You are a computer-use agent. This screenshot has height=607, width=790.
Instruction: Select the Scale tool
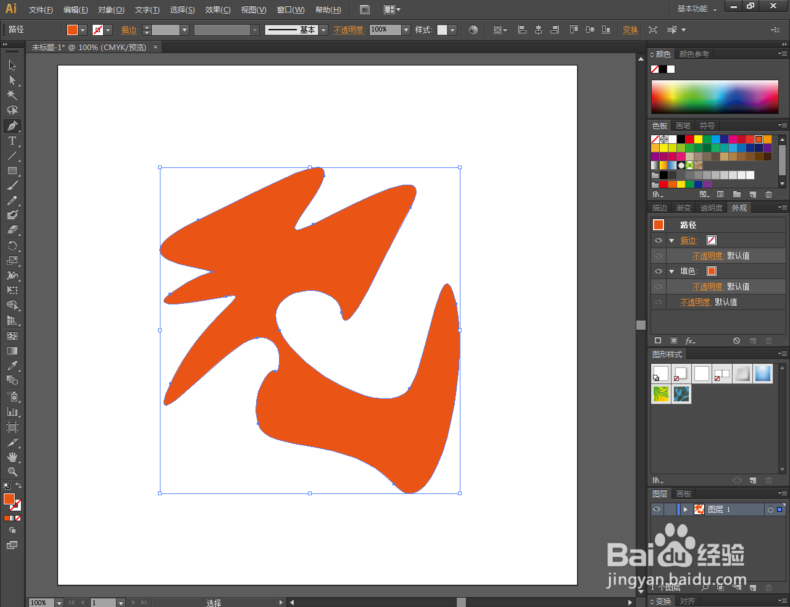pyautogui.click(x=12, y=261)
